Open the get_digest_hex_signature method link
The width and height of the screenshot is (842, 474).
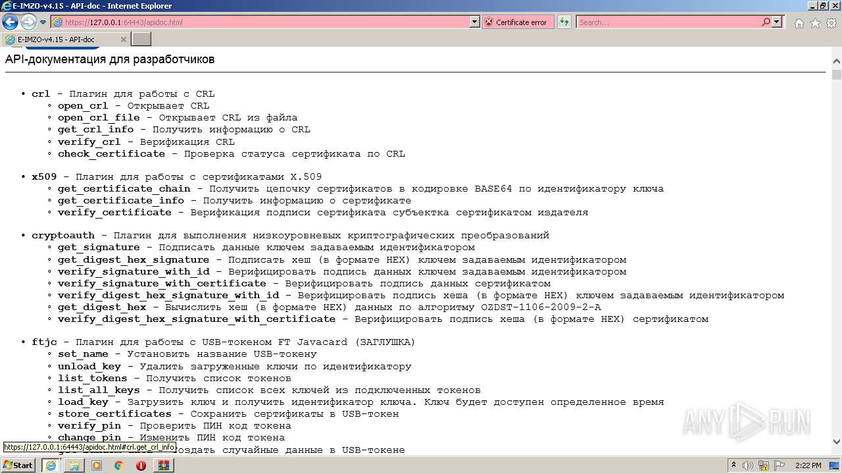pyautogui.click(x=134, y=259)
